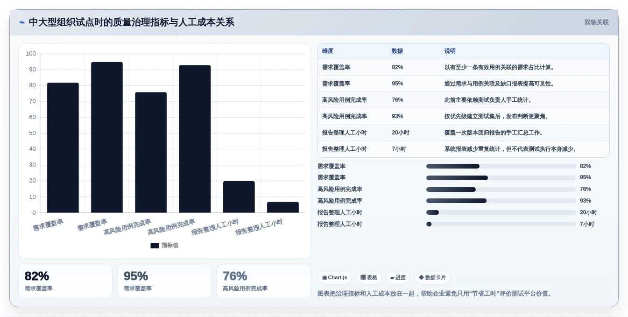
Task: Click the progress bar labelled 95%
Action: coord(501,178)
